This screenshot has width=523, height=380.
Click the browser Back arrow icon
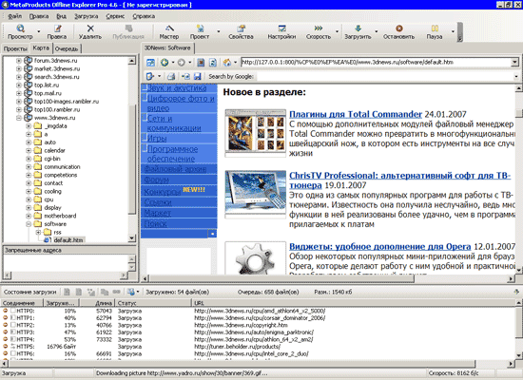click(165, 63)
